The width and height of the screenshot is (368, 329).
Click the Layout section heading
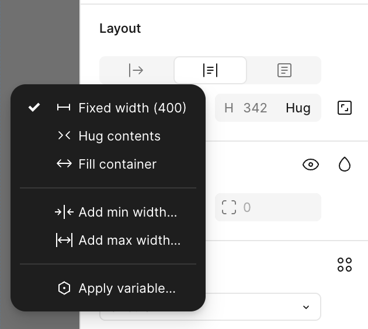tap(120, 28)
